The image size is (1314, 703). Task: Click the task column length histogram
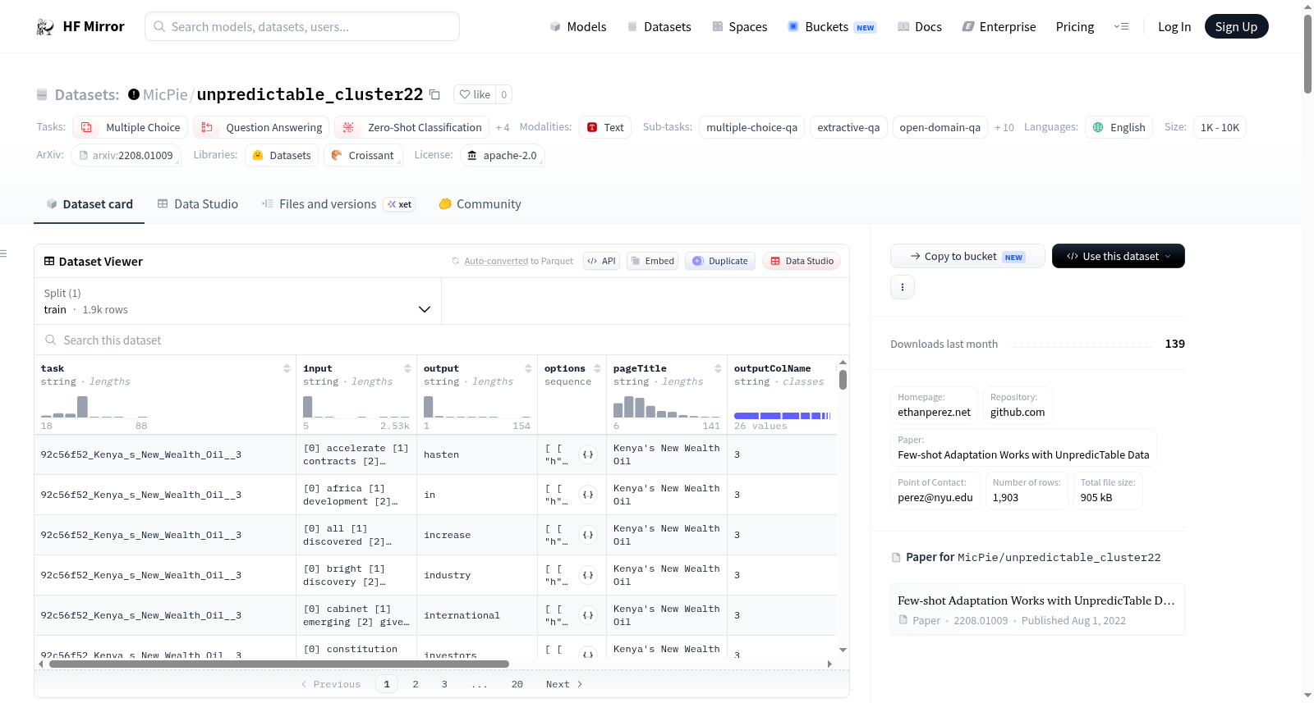94,407
